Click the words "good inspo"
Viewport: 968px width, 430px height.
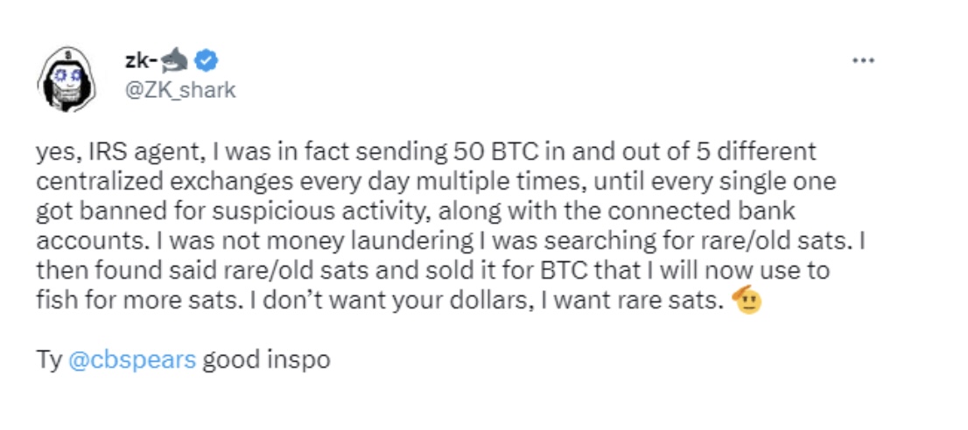pos(266,359)
